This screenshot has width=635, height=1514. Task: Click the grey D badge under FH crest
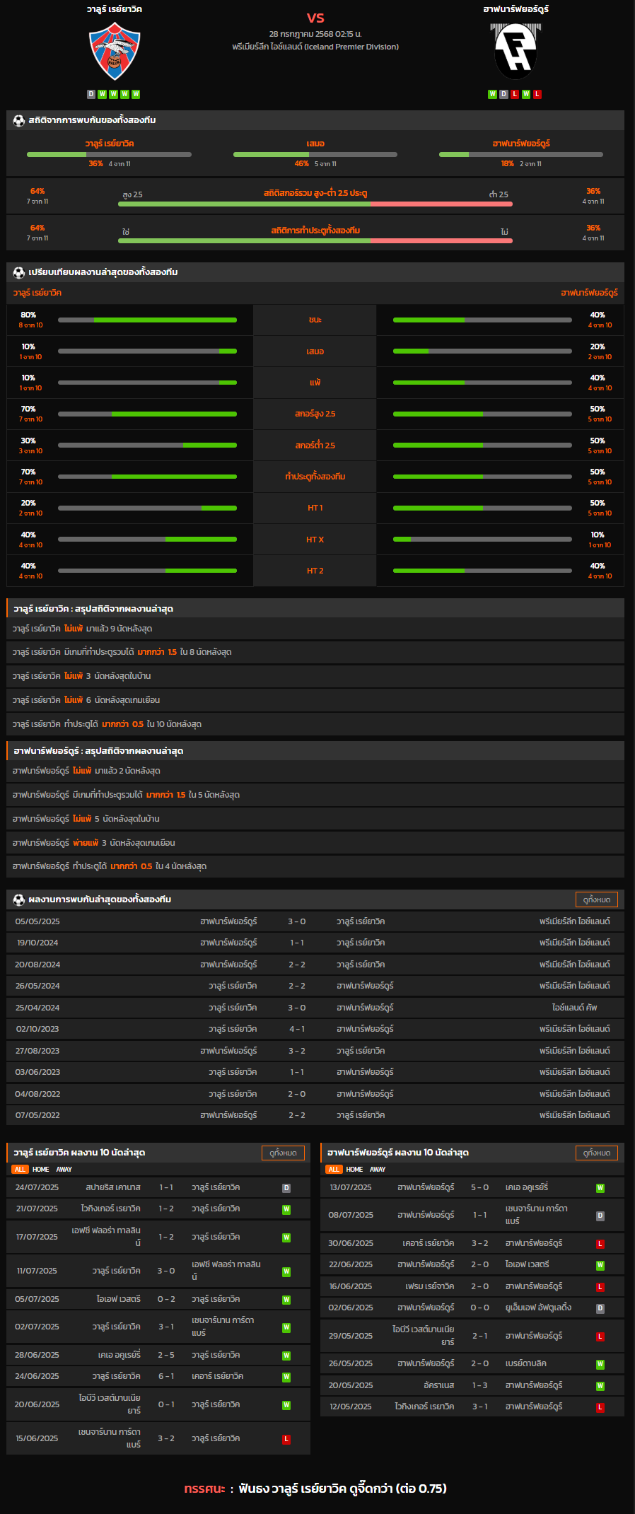coord(503,94)
